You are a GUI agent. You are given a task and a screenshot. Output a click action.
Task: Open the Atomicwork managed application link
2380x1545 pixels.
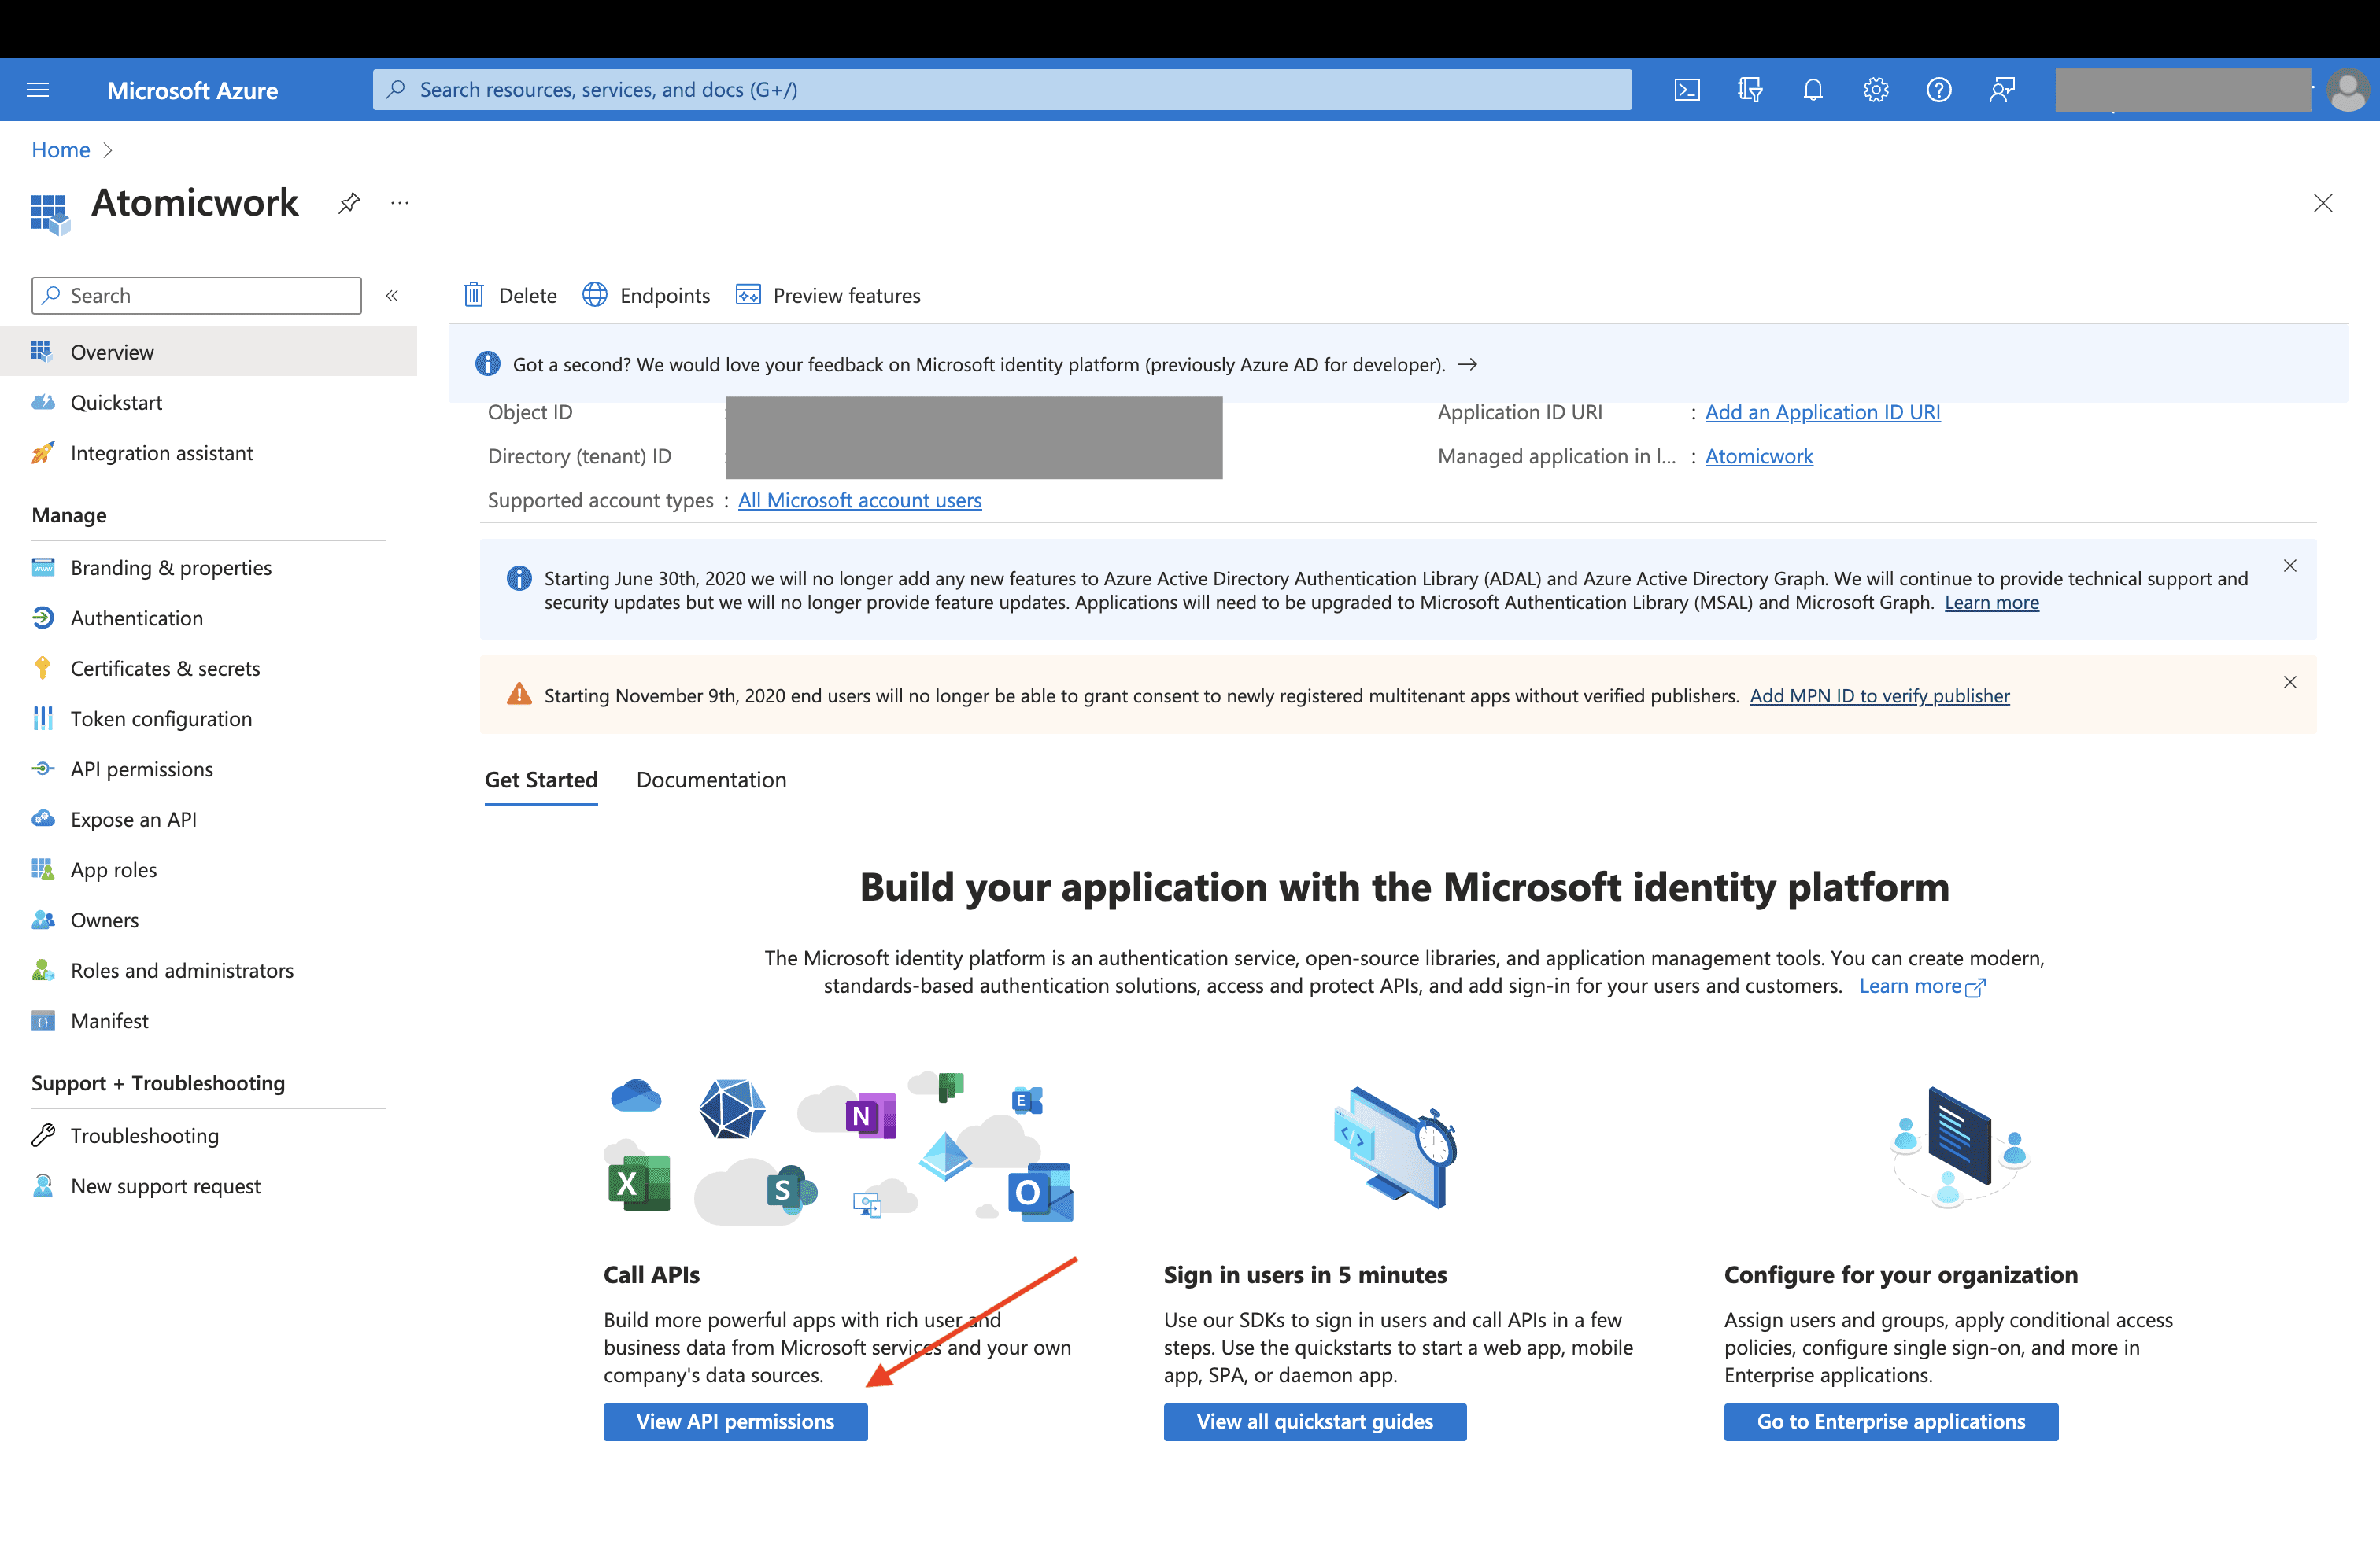[x=1759, y=455]
